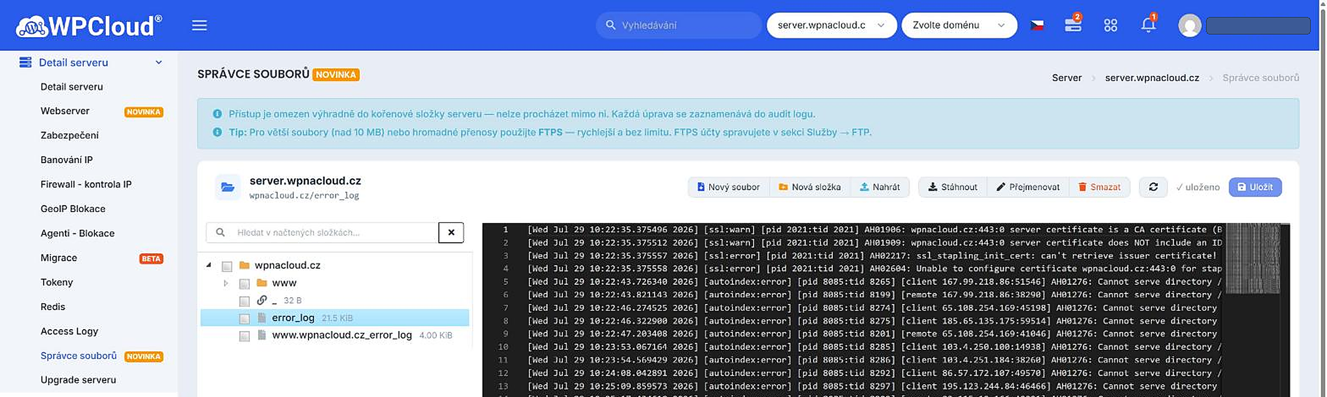Select www.wpnacloud.cz_error_log file
1327x397 pixels.
[342, 335]
